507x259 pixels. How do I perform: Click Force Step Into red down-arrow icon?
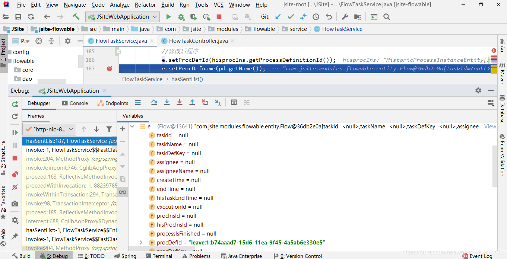180,102
